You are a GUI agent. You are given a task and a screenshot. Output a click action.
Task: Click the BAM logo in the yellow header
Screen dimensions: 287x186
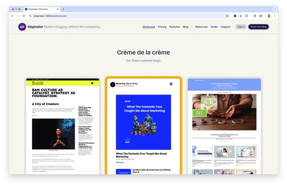pos(38,83)
